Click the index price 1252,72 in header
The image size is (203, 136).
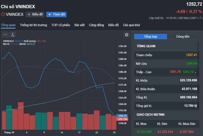coord(194,4)
